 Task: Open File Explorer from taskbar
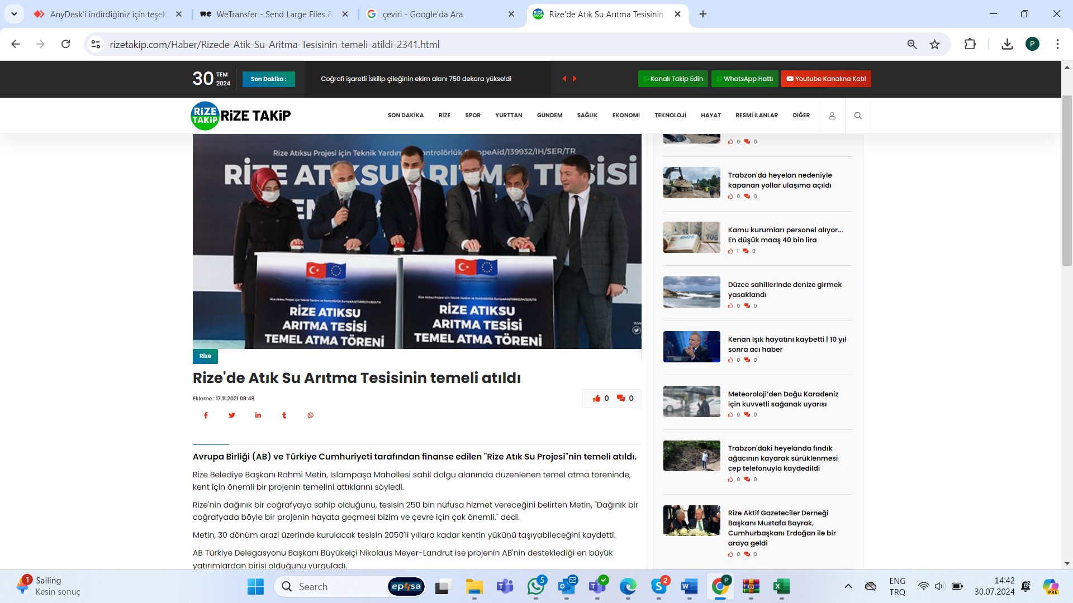click(474, 586)
